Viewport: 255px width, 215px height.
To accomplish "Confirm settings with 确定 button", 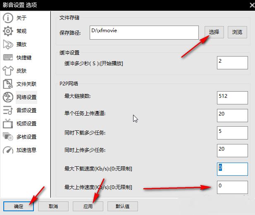I will coord(19,206).
